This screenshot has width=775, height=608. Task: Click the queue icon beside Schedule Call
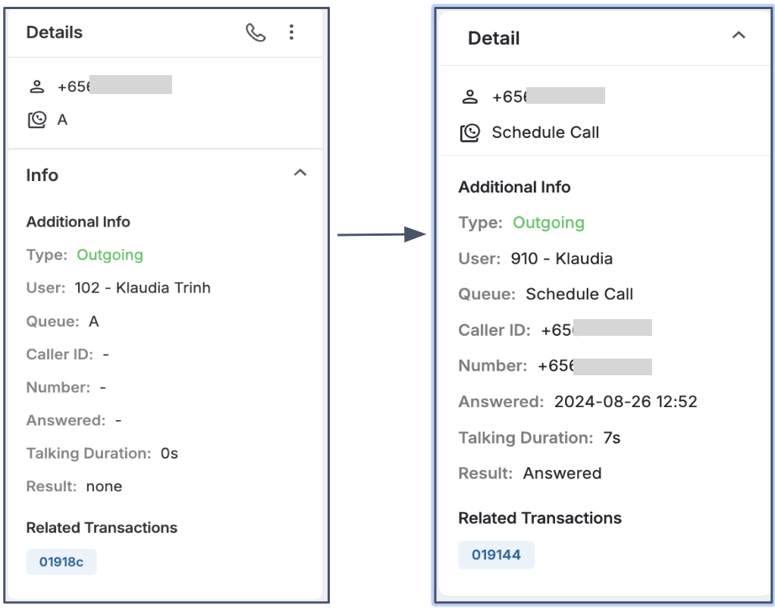(x=470, y=133)
